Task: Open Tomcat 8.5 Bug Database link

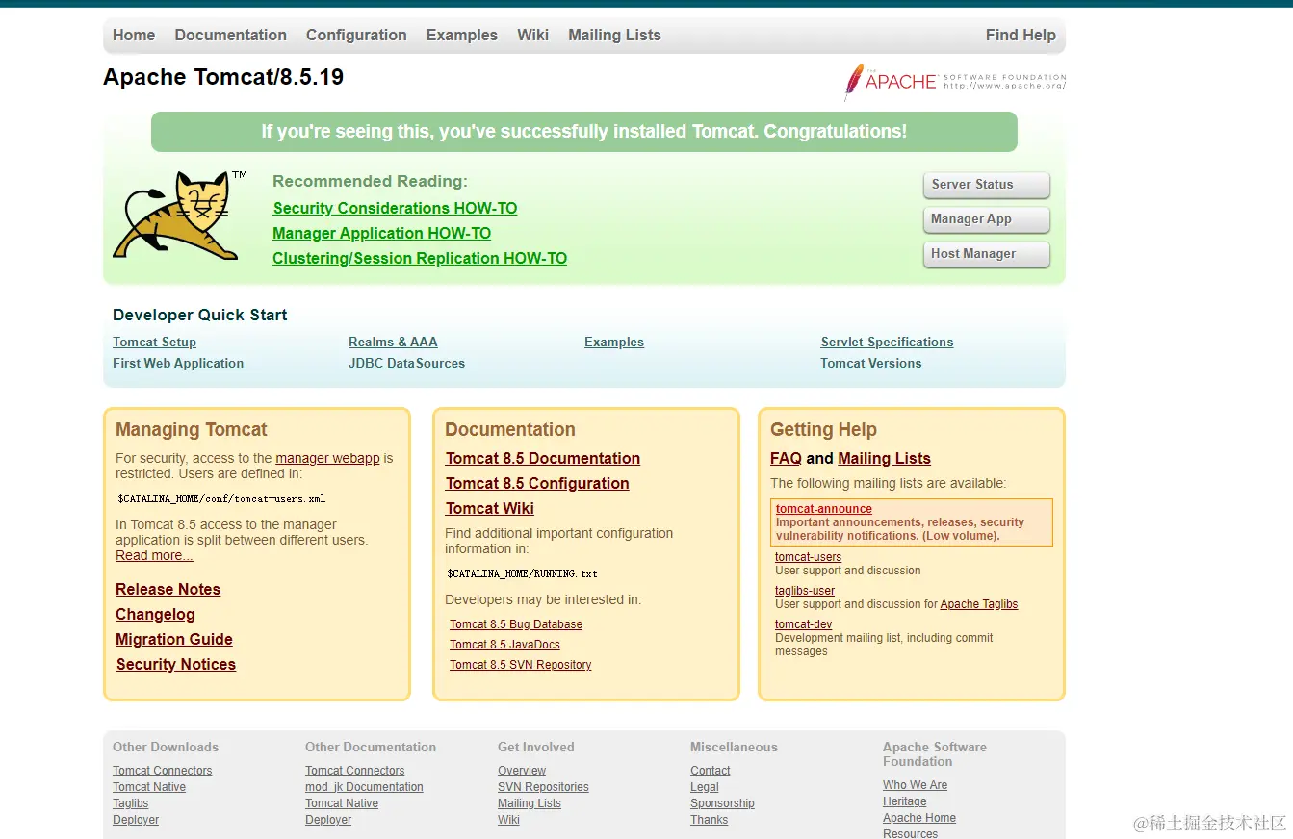Action: 516,624
